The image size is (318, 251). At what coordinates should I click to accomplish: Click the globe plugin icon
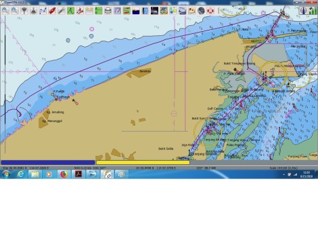point(201,11)
